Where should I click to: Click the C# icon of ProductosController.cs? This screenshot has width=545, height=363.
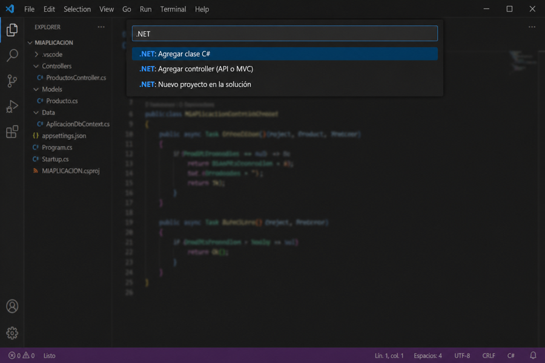[x=40, y=78]
